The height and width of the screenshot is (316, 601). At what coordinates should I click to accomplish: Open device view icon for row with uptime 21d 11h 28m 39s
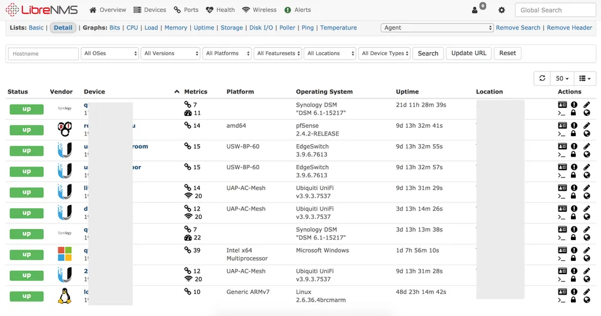point(562,105)
